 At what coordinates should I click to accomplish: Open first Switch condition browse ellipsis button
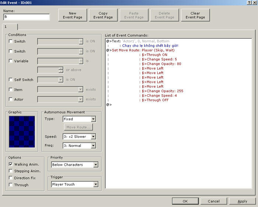click(81, 41)
